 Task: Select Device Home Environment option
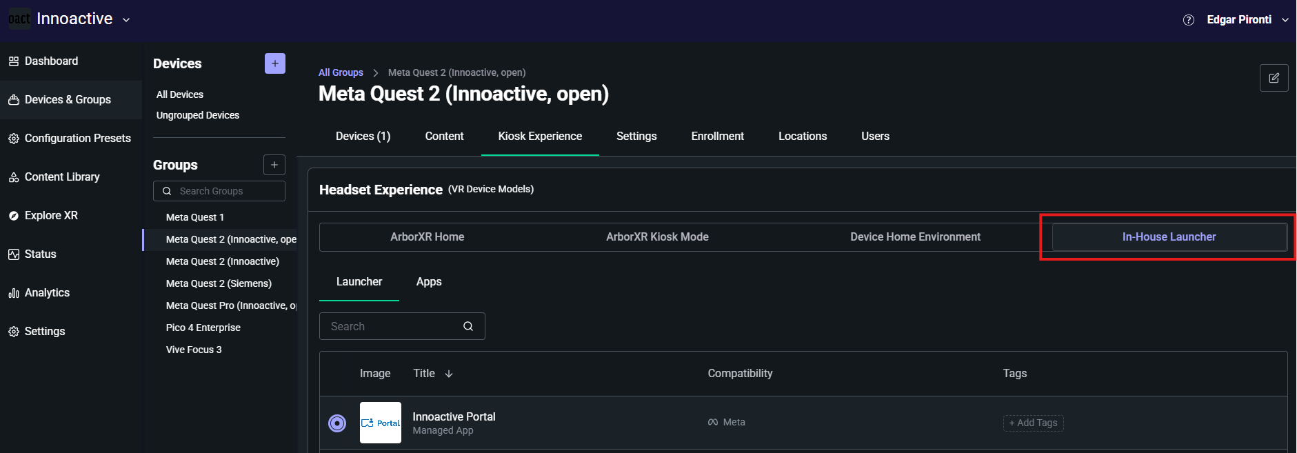[915, 236]
